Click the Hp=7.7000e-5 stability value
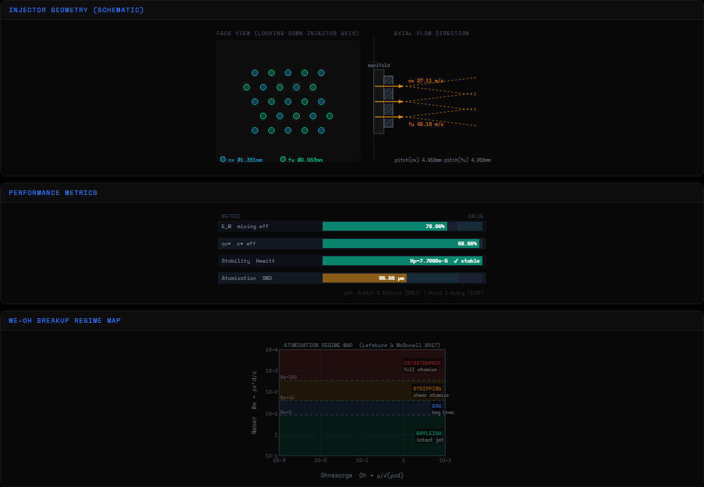 pyautogui.click(x=429, y=261)
